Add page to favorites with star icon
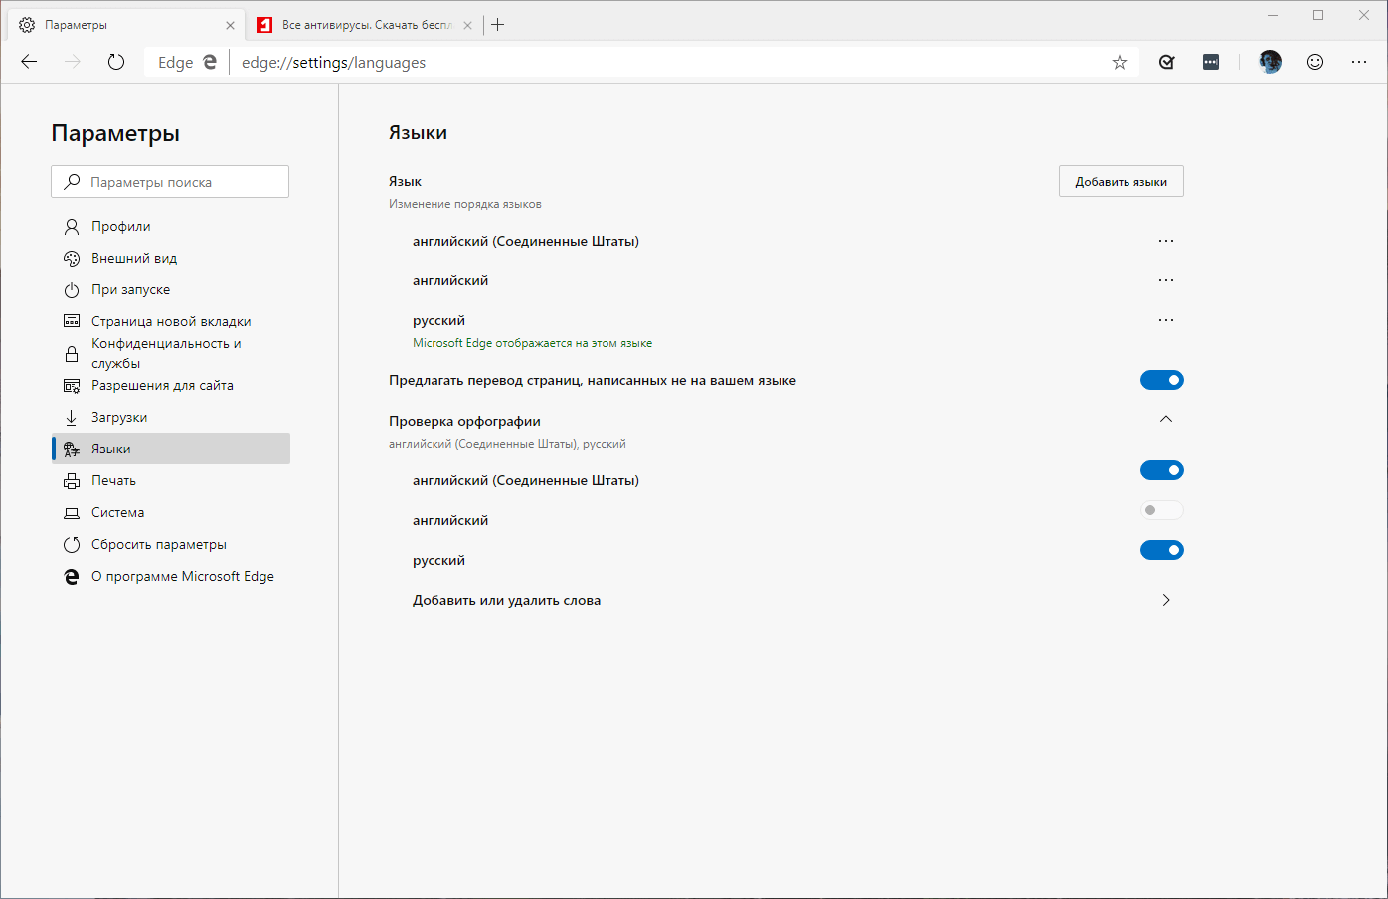Image resolution: width=1388 pixels, height=899 pixels. pos(1120,62)
